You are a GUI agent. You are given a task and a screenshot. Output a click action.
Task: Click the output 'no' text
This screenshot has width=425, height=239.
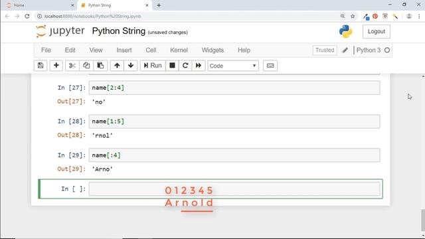click(x=99, y=102)
